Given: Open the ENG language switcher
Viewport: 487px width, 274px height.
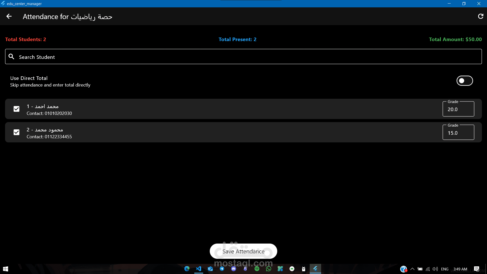Looking at the screenshot, I should tap(445, 269).
